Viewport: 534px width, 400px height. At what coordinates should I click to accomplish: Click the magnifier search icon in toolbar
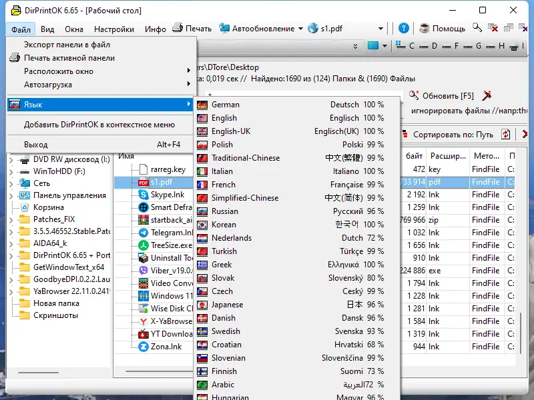tap(477, 28)
